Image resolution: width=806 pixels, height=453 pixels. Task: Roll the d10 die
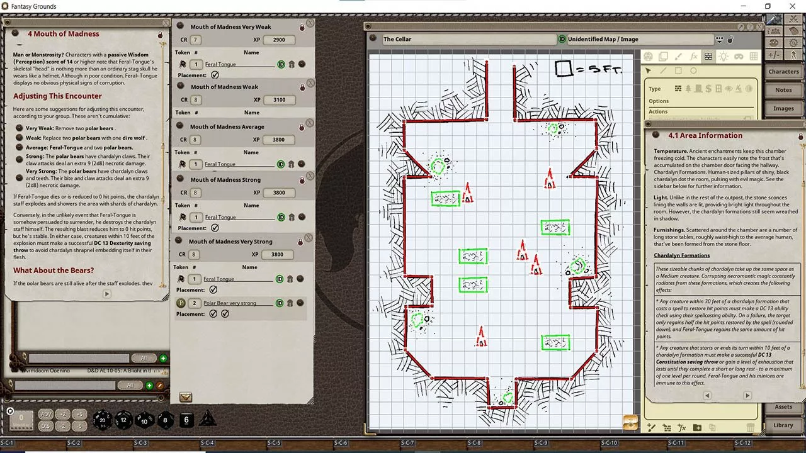144,420
